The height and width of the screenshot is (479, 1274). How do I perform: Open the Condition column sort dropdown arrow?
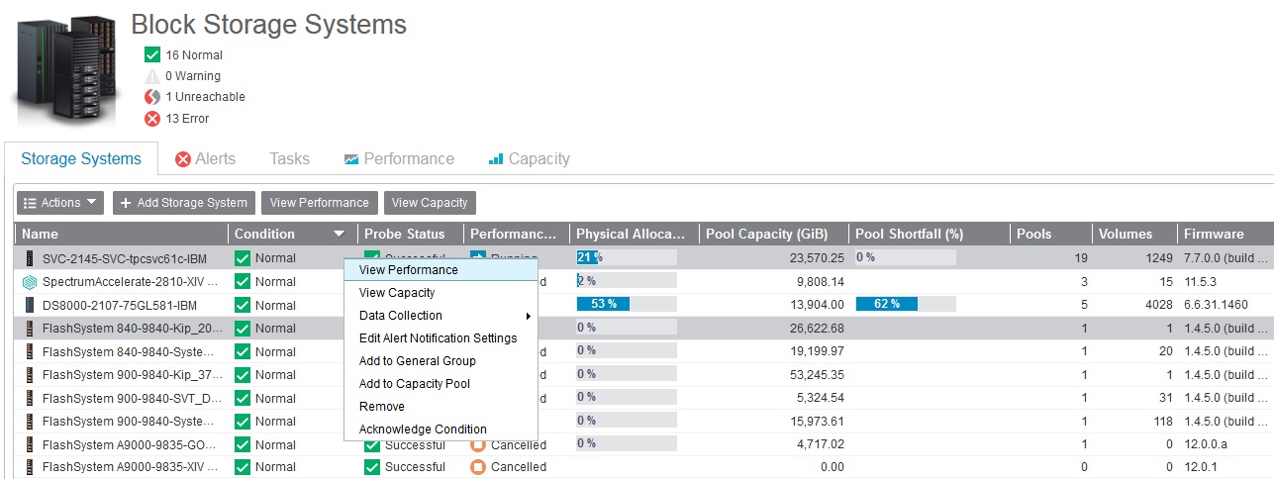tap(340, 235)
